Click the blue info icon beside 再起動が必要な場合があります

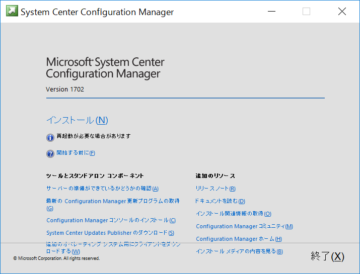[x=50, y=138]
